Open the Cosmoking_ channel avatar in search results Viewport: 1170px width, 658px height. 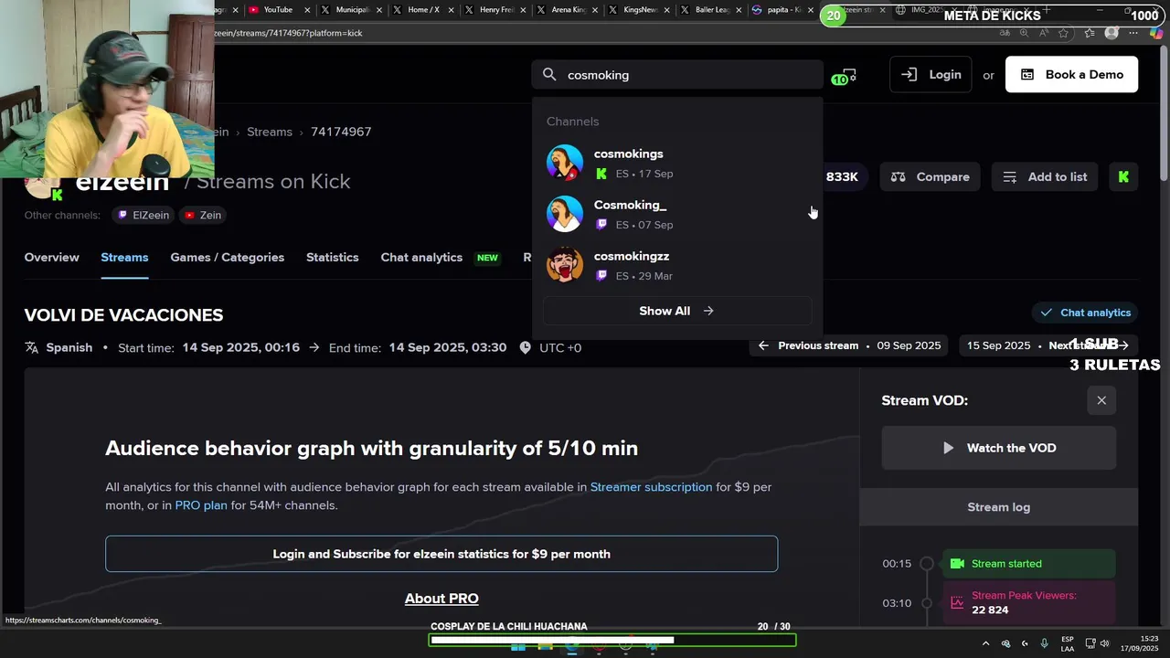point(565,214)
